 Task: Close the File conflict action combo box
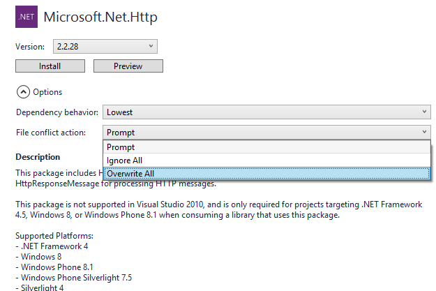266,132
